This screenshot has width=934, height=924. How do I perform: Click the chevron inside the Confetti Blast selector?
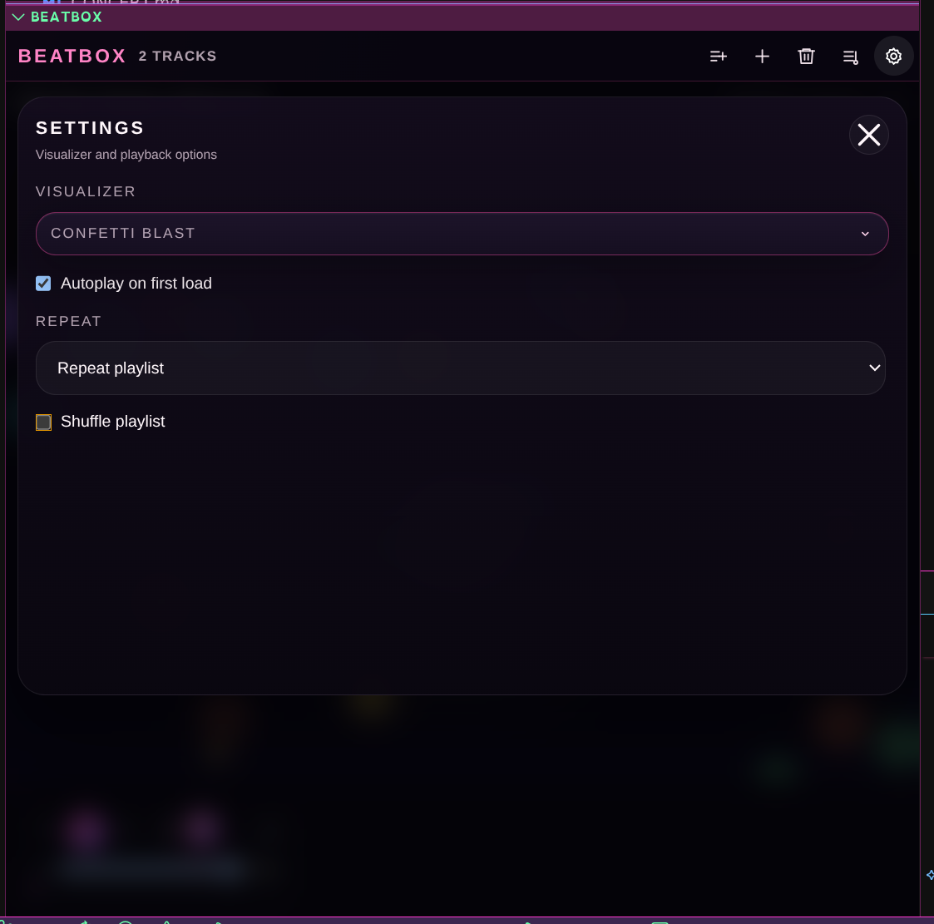(x=864, y=234)
